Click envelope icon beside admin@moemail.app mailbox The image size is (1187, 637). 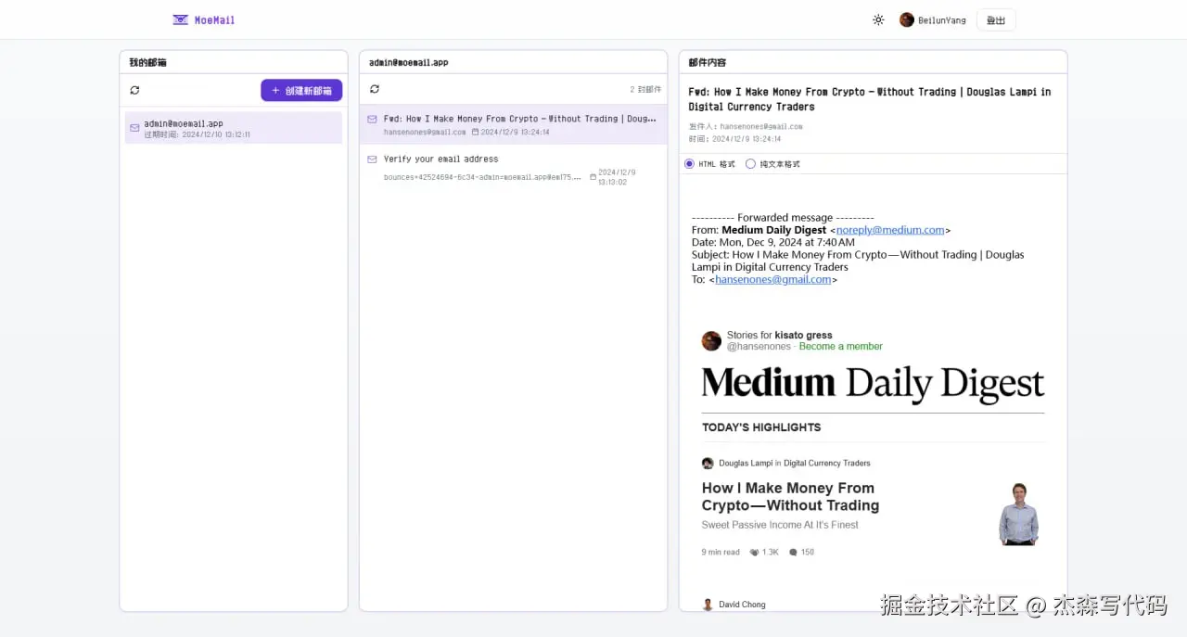[134, 128]
